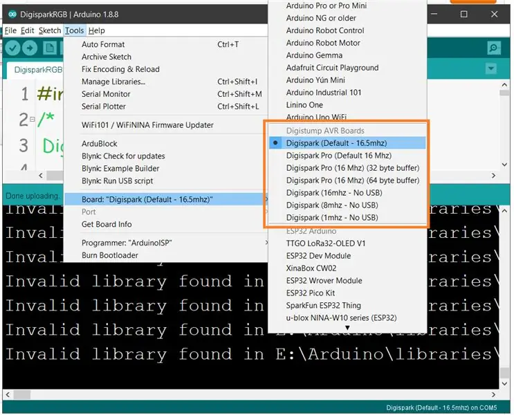
Task: Open the tab options dropdown arrow
Action: click(x=490, y=68)
